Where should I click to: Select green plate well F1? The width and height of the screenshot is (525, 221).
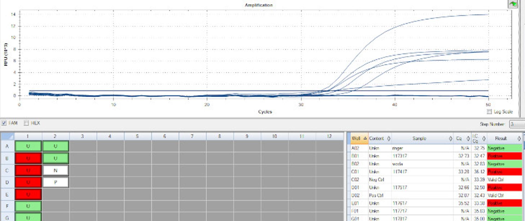(28, 206)
